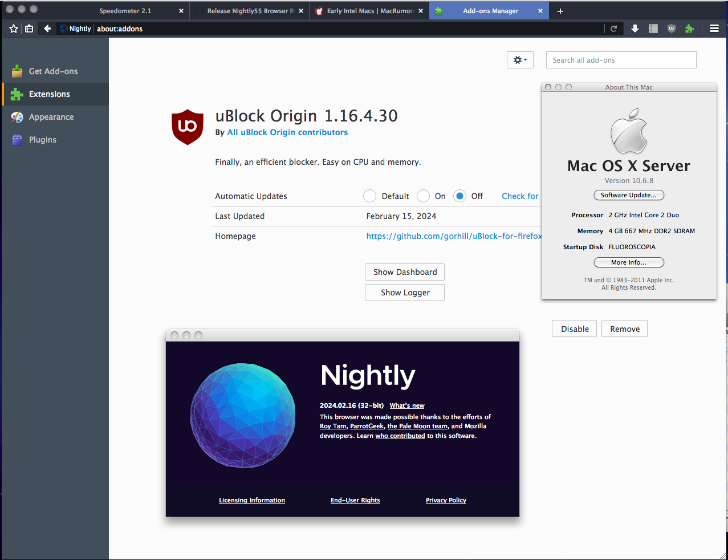Click the uBlock Origin toolbar shield icon
The height and width of the screenshot is (560, 728).
tap(672, 29)
